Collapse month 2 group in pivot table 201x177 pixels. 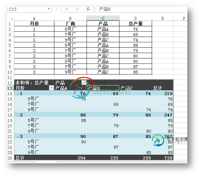point(18,115)
